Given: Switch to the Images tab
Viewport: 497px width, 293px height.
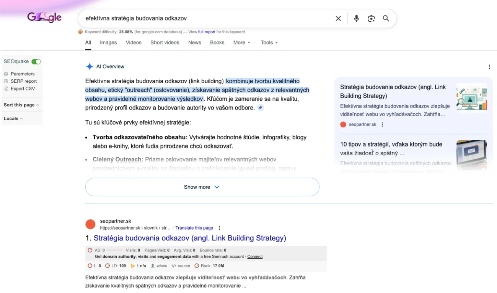Looking at the screenshot, I should click(108, 43).
